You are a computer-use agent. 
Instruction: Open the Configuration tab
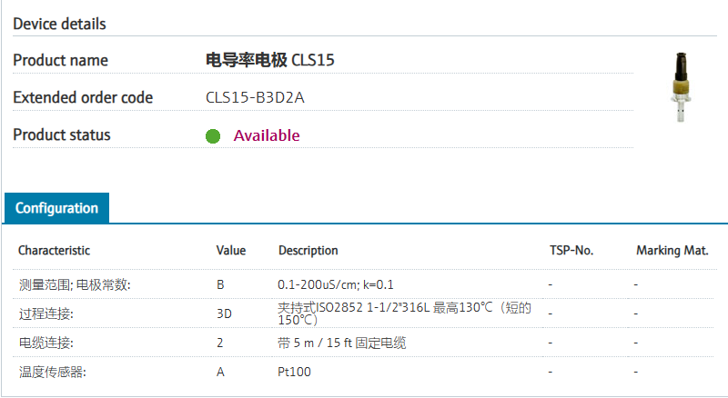tap(56, 208)
